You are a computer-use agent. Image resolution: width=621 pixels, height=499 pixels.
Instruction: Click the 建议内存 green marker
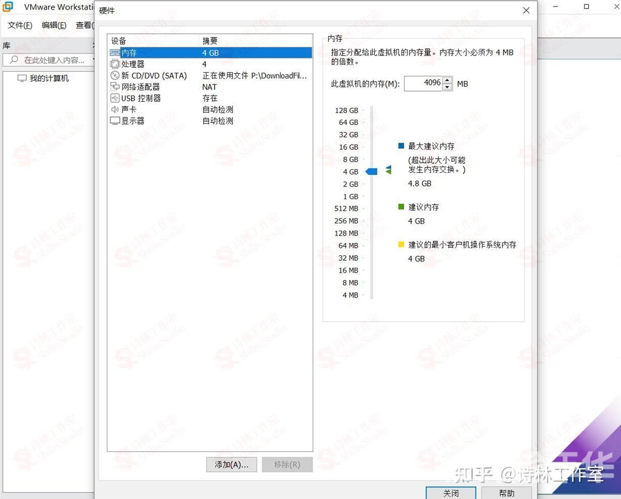[x=401, y=207]
